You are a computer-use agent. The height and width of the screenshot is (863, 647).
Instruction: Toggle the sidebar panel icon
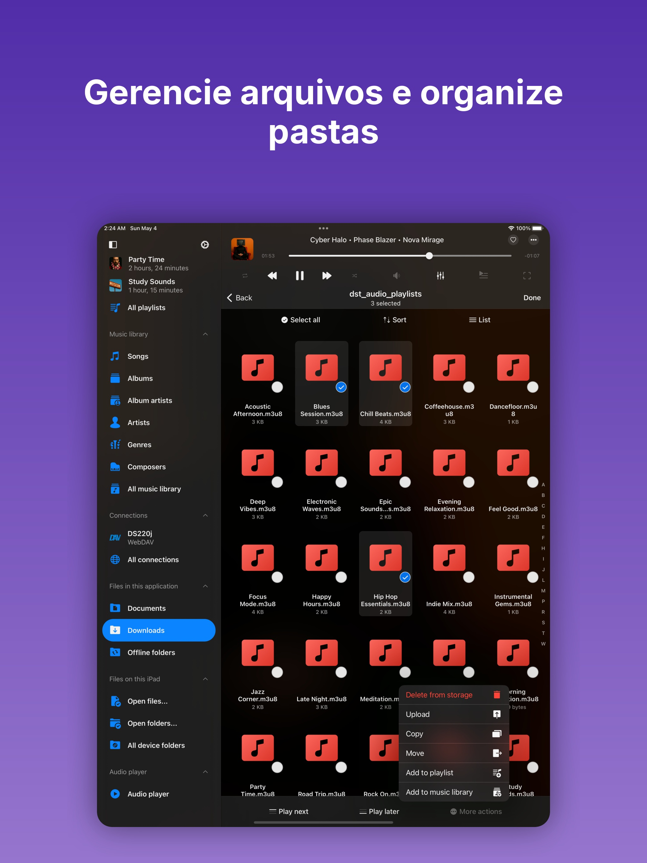[113, 244]
